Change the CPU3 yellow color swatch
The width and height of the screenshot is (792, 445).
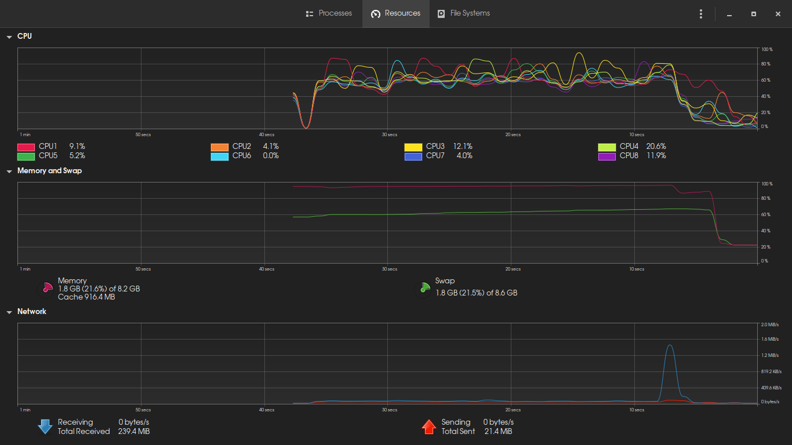(413, 147)
